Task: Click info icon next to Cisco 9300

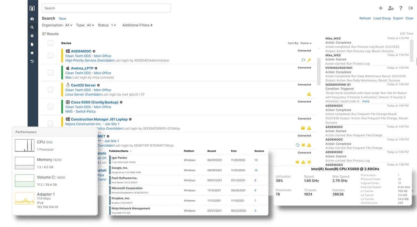Action: [121, 102]
